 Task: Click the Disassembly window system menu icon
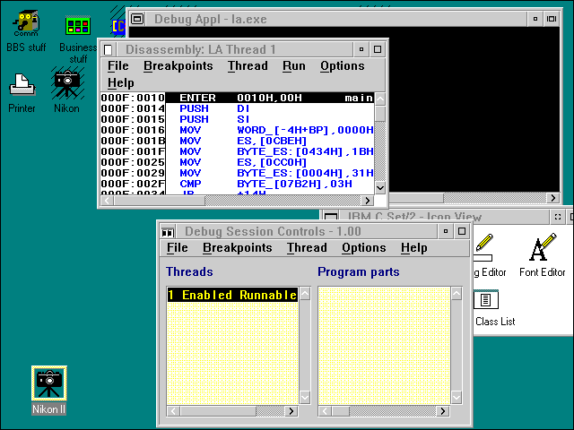pos(109,49)
